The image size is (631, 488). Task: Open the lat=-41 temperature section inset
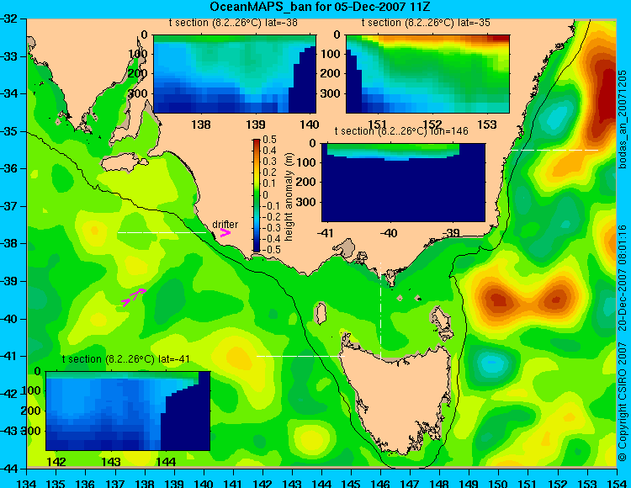click(128, 411)
